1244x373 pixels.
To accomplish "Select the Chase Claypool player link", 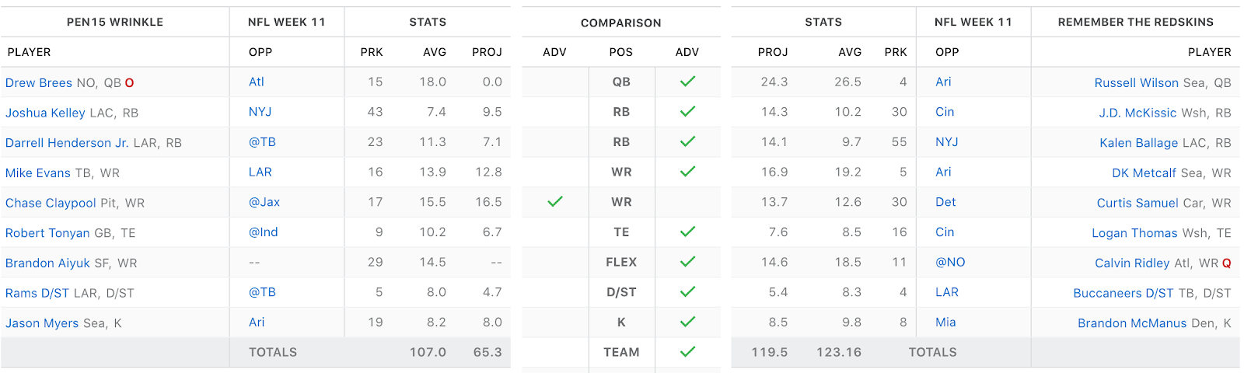I will [51, 203].
